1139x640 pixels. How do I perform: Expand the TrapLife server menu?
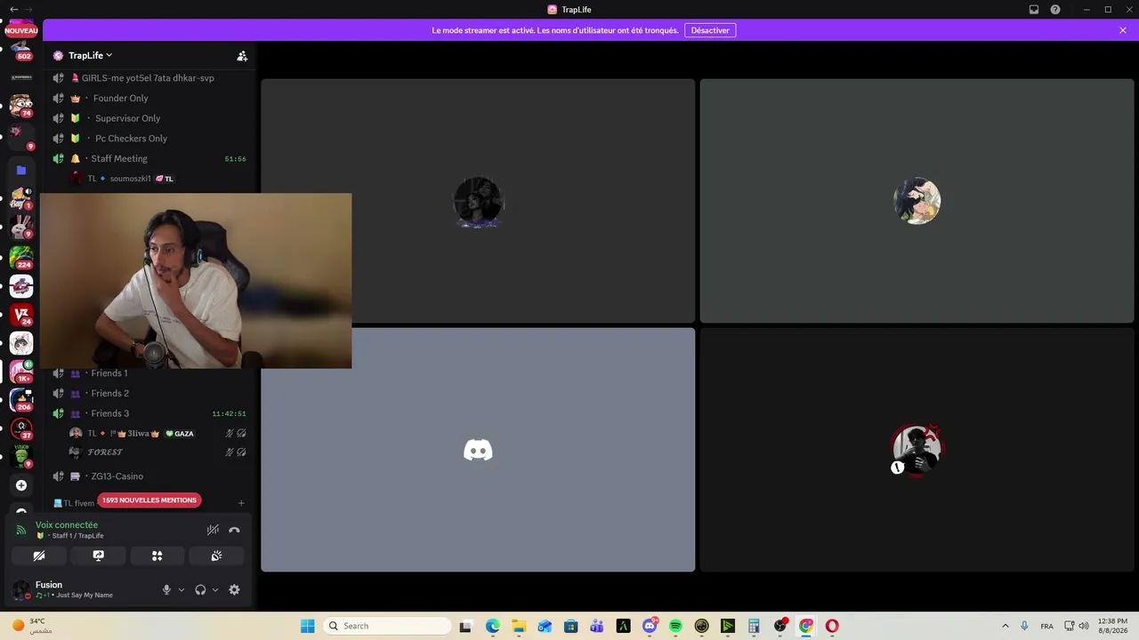click(90, 55)
